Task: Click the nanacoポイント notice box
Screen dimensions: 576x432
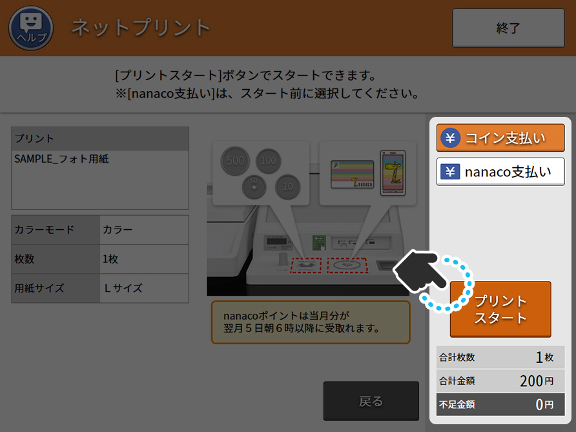Action: (311, 322)
